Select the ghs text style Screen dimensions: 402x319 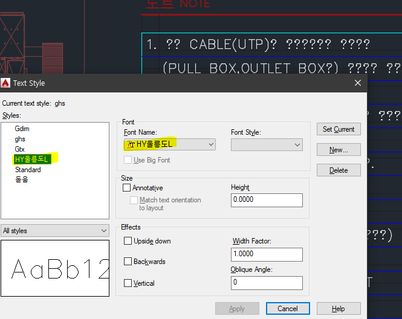pyautogui.click(x=20, y=139)
